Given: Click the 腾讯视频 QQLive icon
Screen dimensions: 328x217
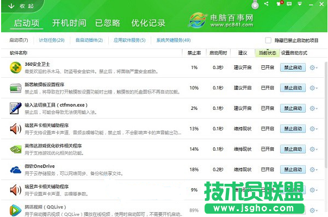Looking at the screenshot, I should [x=16, y=210].
